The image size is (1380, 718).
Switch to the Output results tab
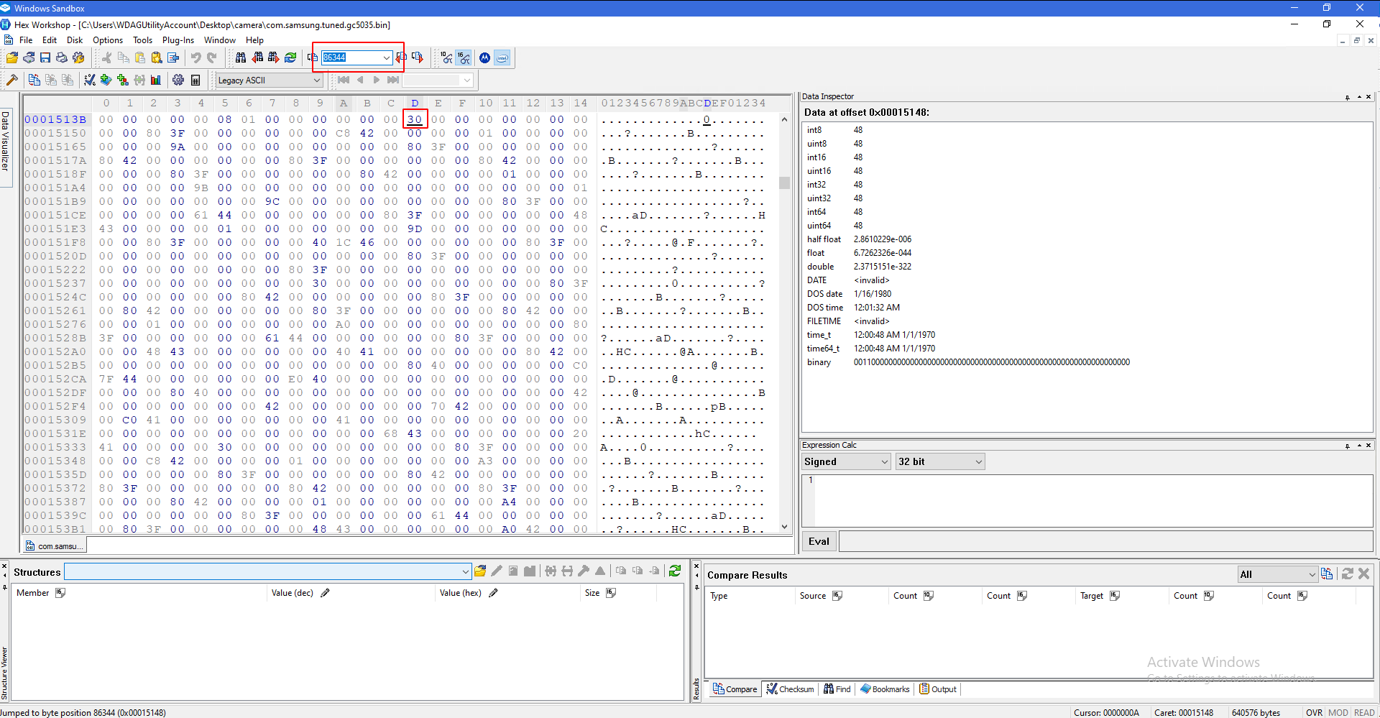tap(938, 689)
